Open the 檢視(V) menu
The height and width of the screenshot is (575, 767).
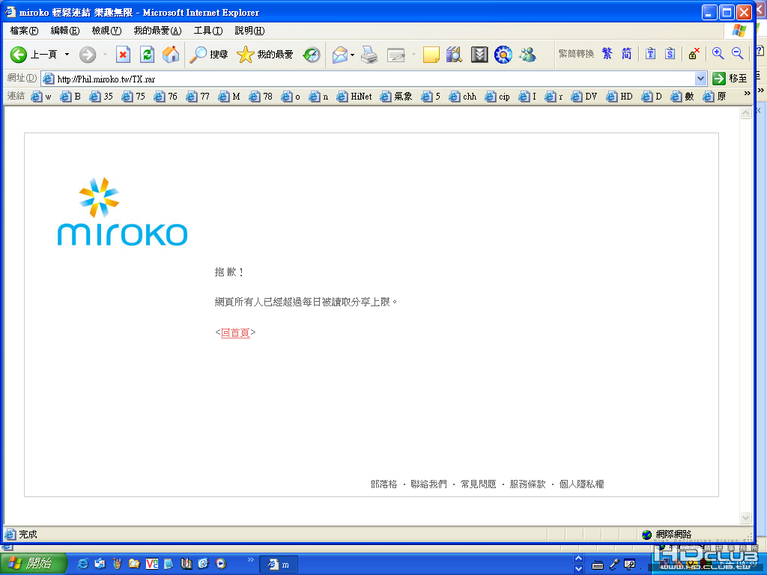point(106,31)
